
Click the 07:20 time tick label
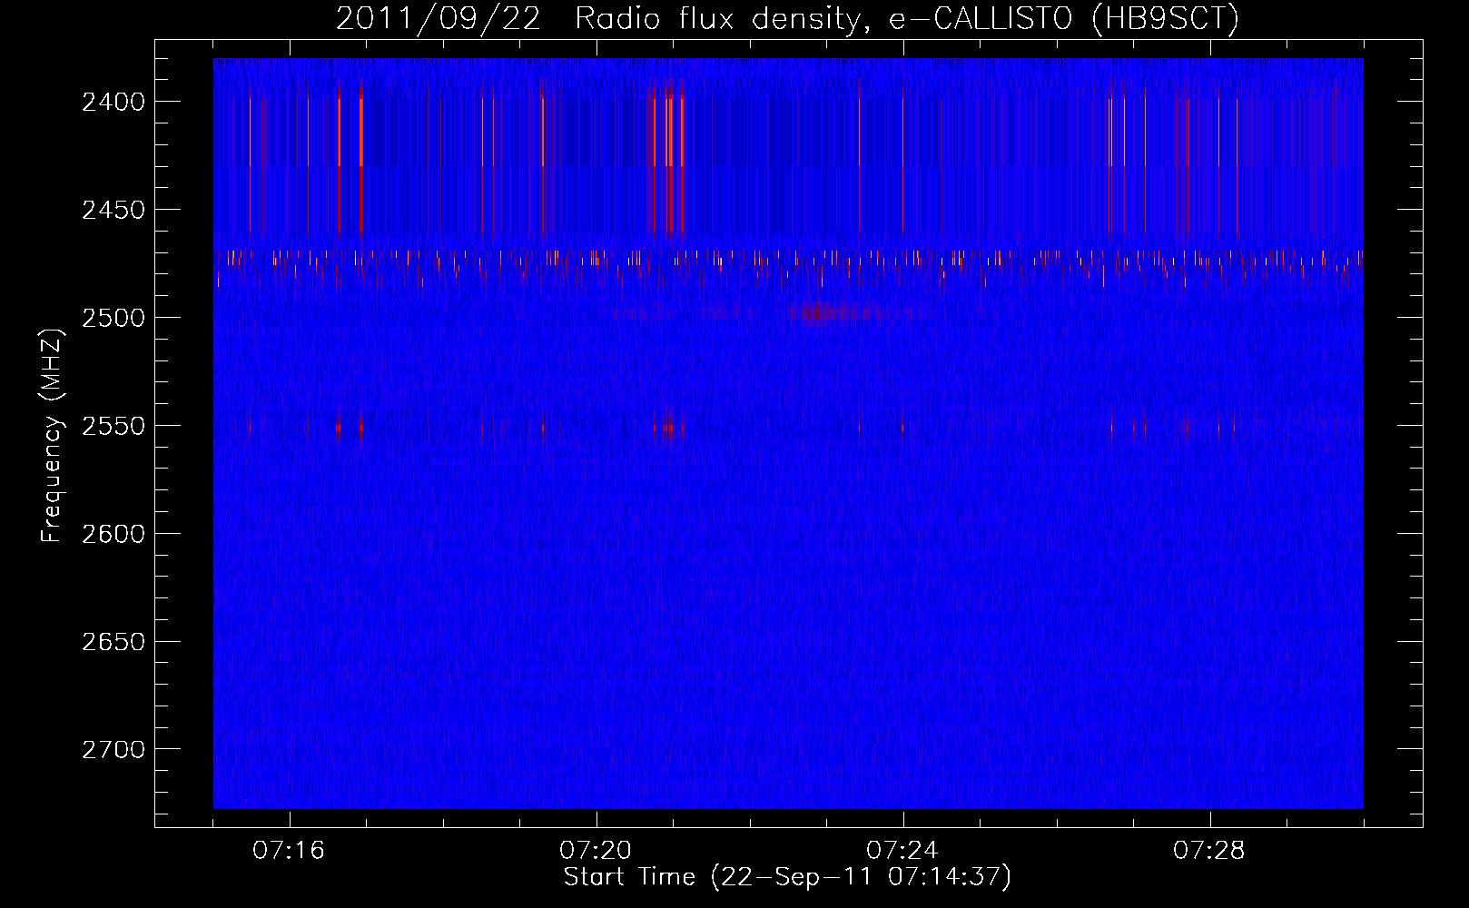pos(596,851)
